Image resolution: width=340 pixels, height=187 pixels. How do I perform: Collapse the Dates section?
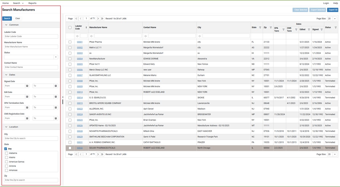6,75
